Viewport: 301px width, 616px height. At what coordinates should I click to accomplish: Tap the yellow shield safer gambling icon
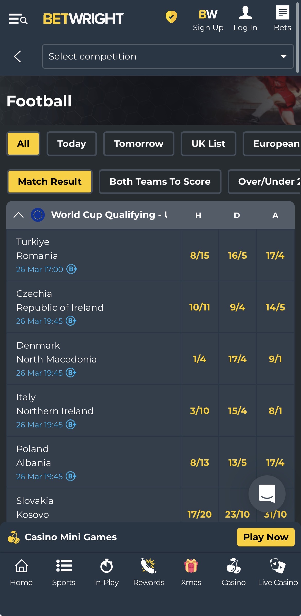[171, 17]
